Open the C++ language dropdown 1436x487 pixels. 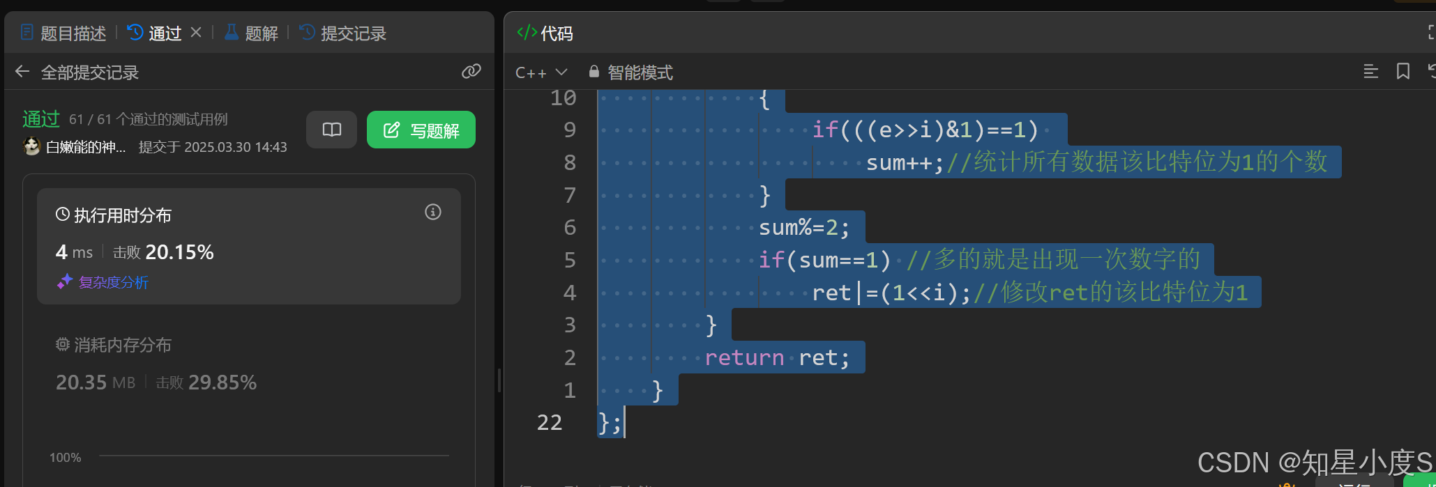tap(541, 72)
